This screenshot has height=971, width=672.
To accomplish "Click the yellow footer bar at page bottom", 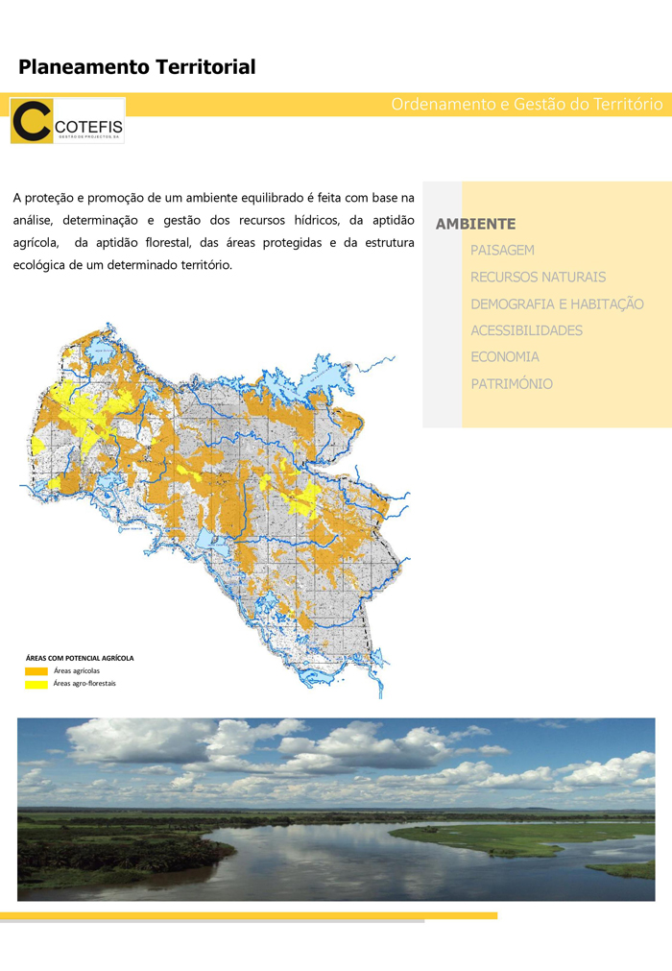I will pyautogui.click(x=248, y=915).
